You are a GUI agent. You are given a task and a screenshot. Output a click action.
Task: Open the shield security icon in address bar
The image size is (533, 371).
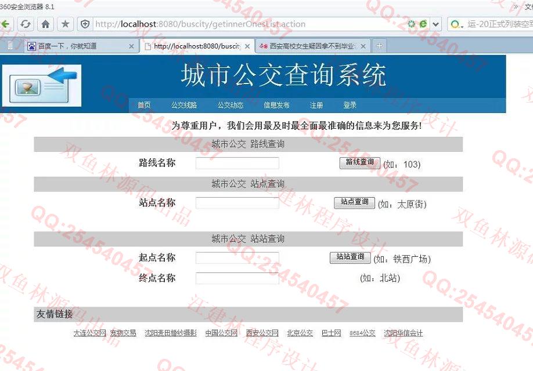click(x=85, y=24)
